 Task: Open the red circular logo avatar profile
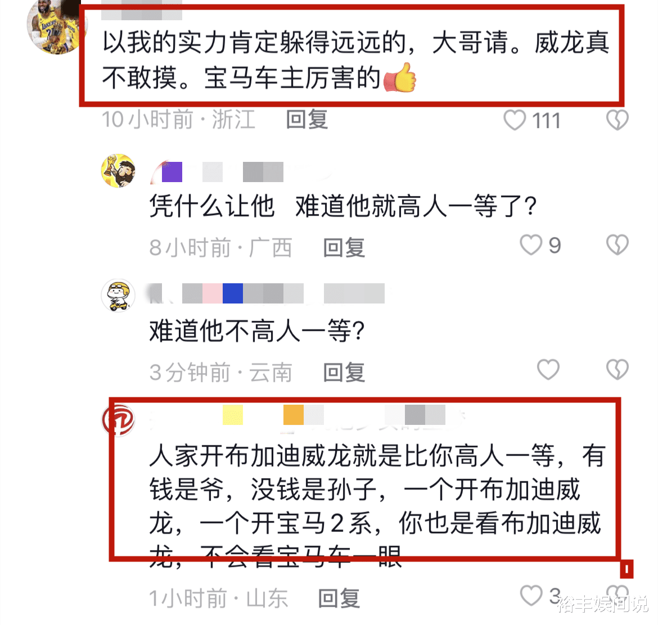click(118, 419)
